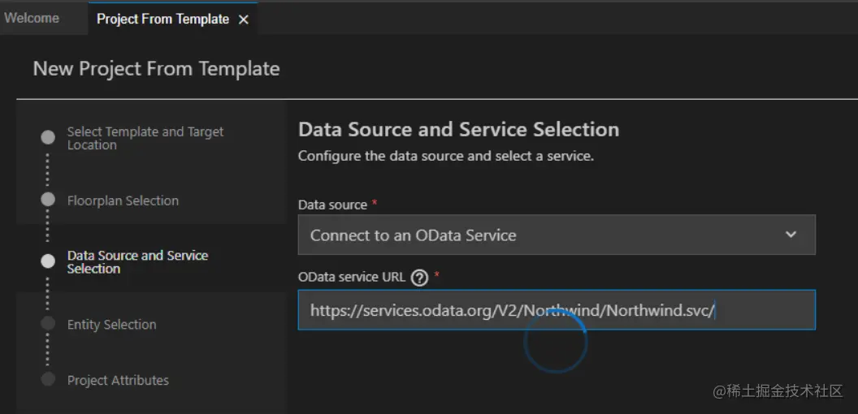
Task: Click the Entity Selection step circle
Action: pyautogui.click(x=48, y=323)
